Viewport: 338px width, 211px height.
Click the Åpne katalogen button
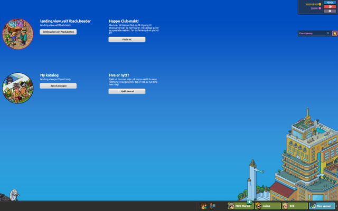tap(58, 86)
